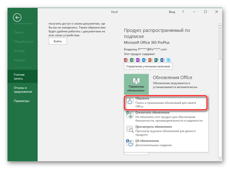Select Общий доступ in the sidebar
The width and height of the screenshot is (230, 169).
[23, 41]
